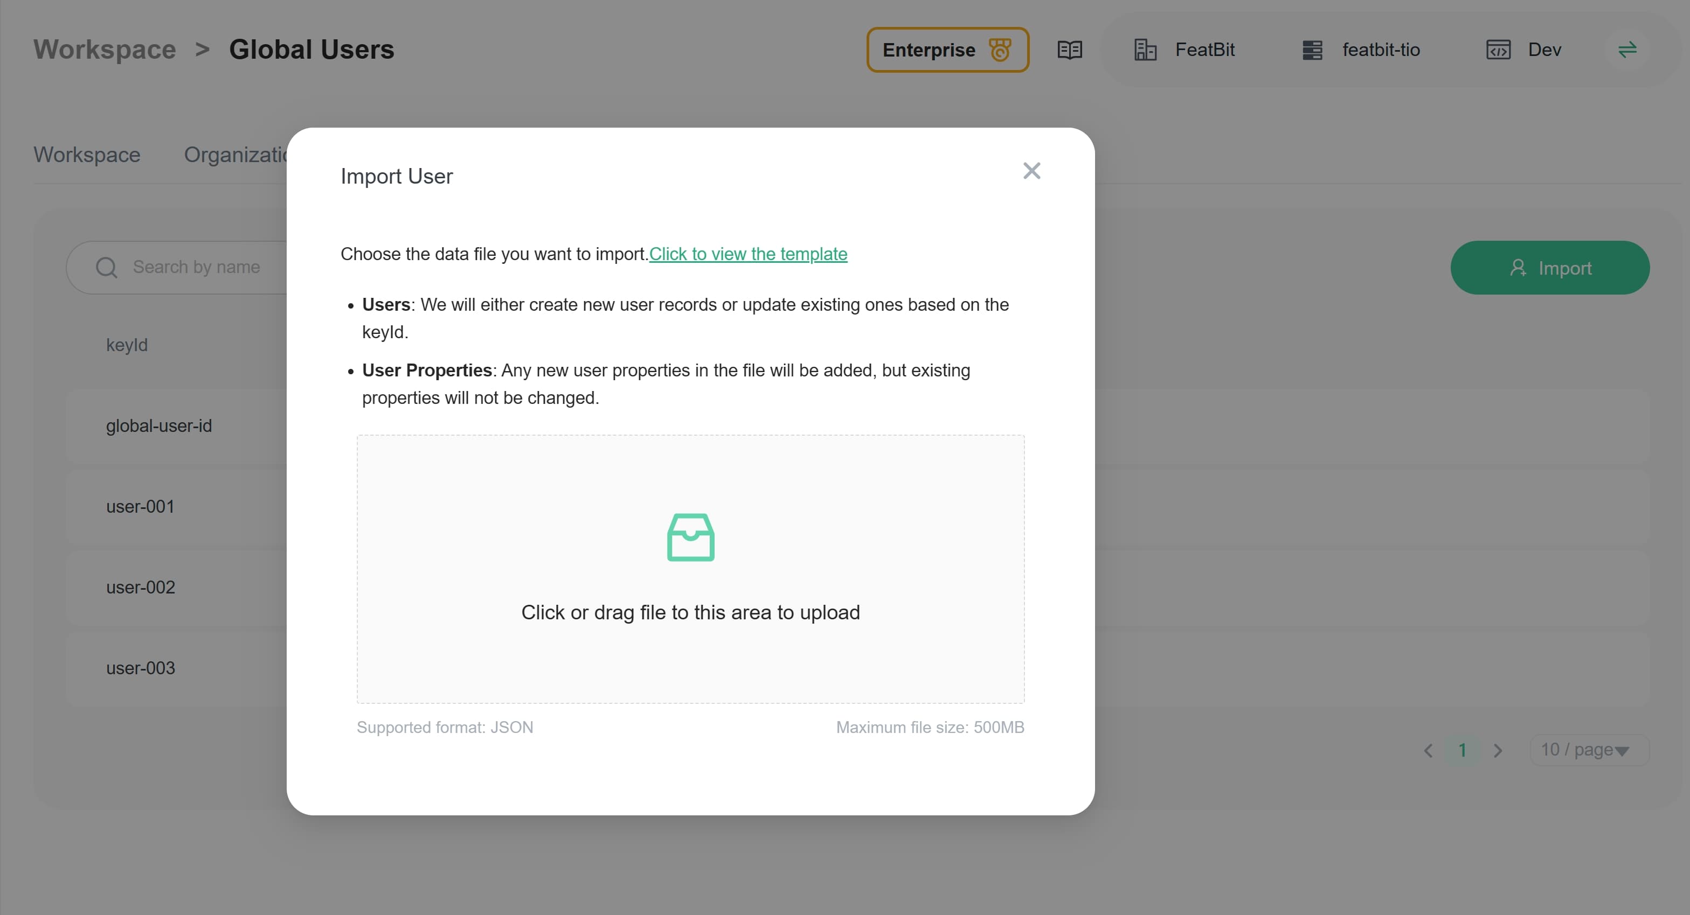Screen dimensions: 1690x915
Task: Click the Enterprise license badge
Action: pyautogui.click(x=947, y=50)
